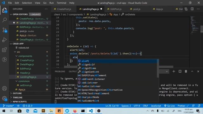Viewport: 203px width, 114px height.
Task: Open the VS Code icon in the taskbar
Action: [x=91, y=111]
